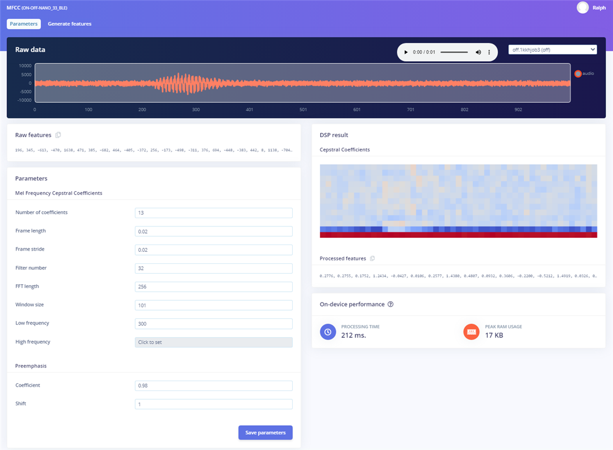Viewport: 613px width, 450px height.
Task: Click Save parameters button
Action: [x=266, y=432]
